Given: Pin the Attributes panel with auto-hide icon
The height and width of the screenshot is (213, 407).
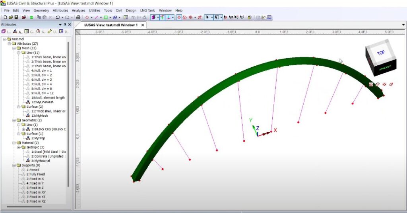Looking at the screenshot, I should (65, 25).
